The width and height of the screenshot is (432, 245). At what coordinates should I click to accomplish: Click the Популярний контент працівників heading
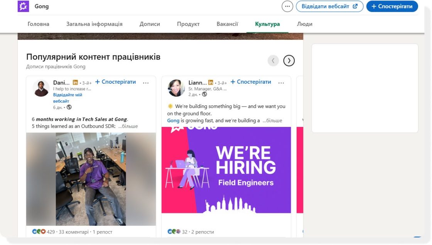(x=93, y=57)
